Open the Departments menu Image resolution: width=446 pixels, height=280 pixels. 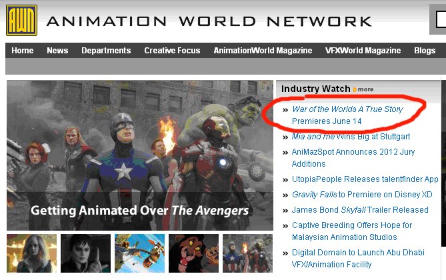pos(106,51)
